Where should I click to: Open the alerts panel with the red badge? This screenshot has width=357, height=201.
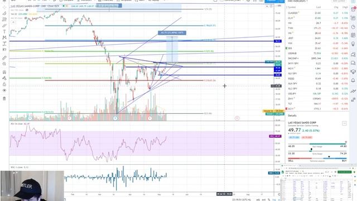(x=353, y=9)
